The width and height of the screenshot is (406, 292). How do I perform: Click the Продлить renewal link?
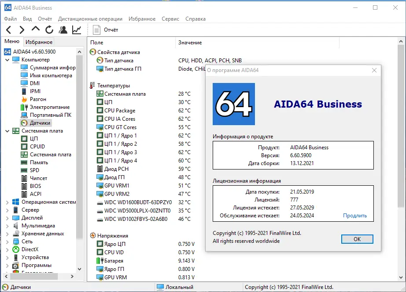(x=355, y=216)
